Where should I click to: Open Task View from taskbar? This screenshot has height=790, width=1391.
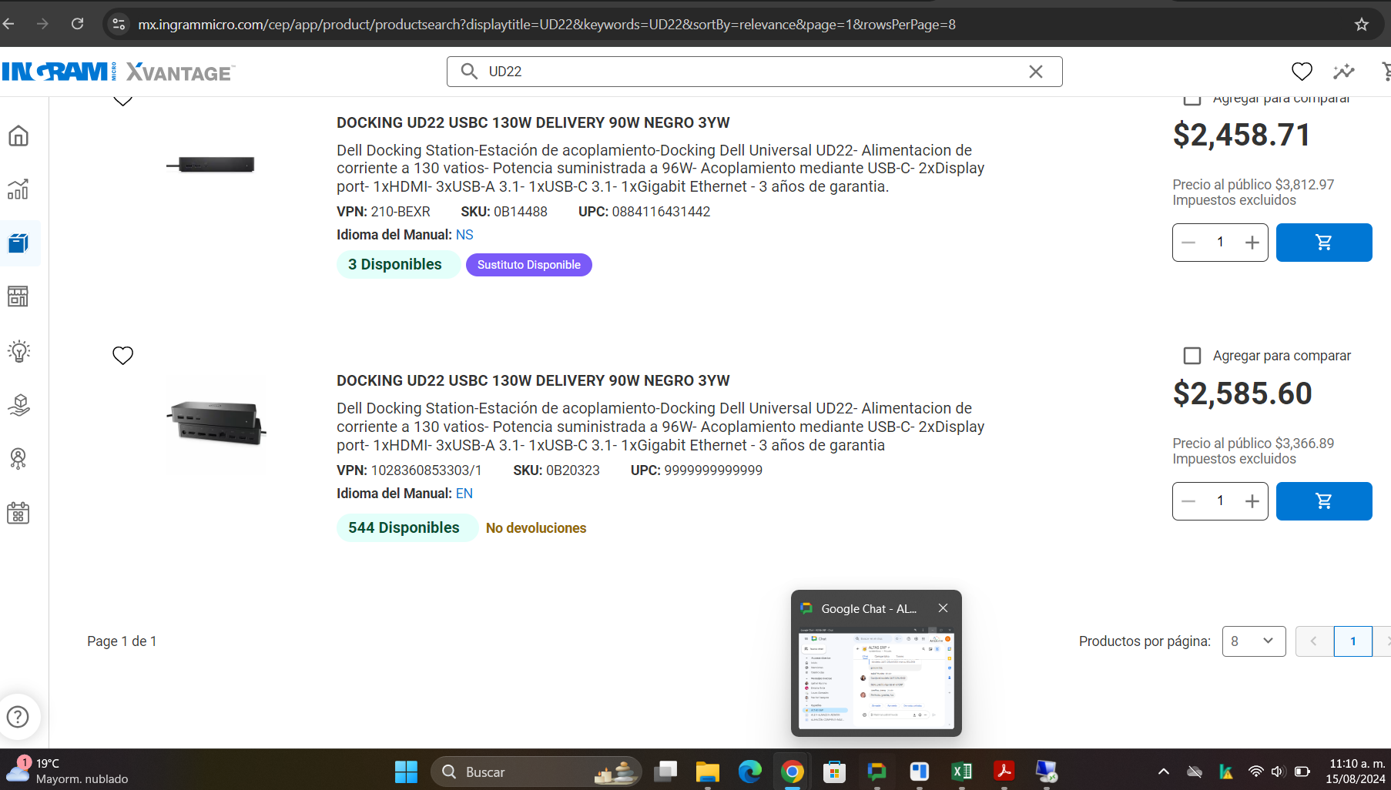pos(665,772)
